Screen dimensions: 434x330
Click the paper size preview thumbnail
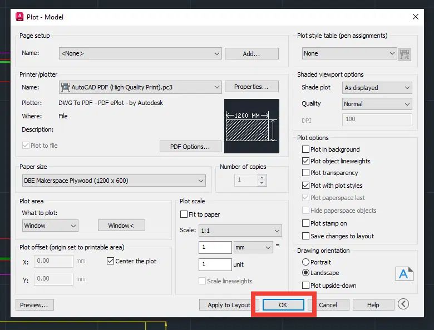(251, 126)
